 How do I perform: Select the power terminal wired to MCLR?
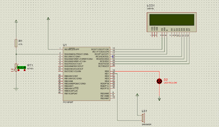tap(48, 18)
